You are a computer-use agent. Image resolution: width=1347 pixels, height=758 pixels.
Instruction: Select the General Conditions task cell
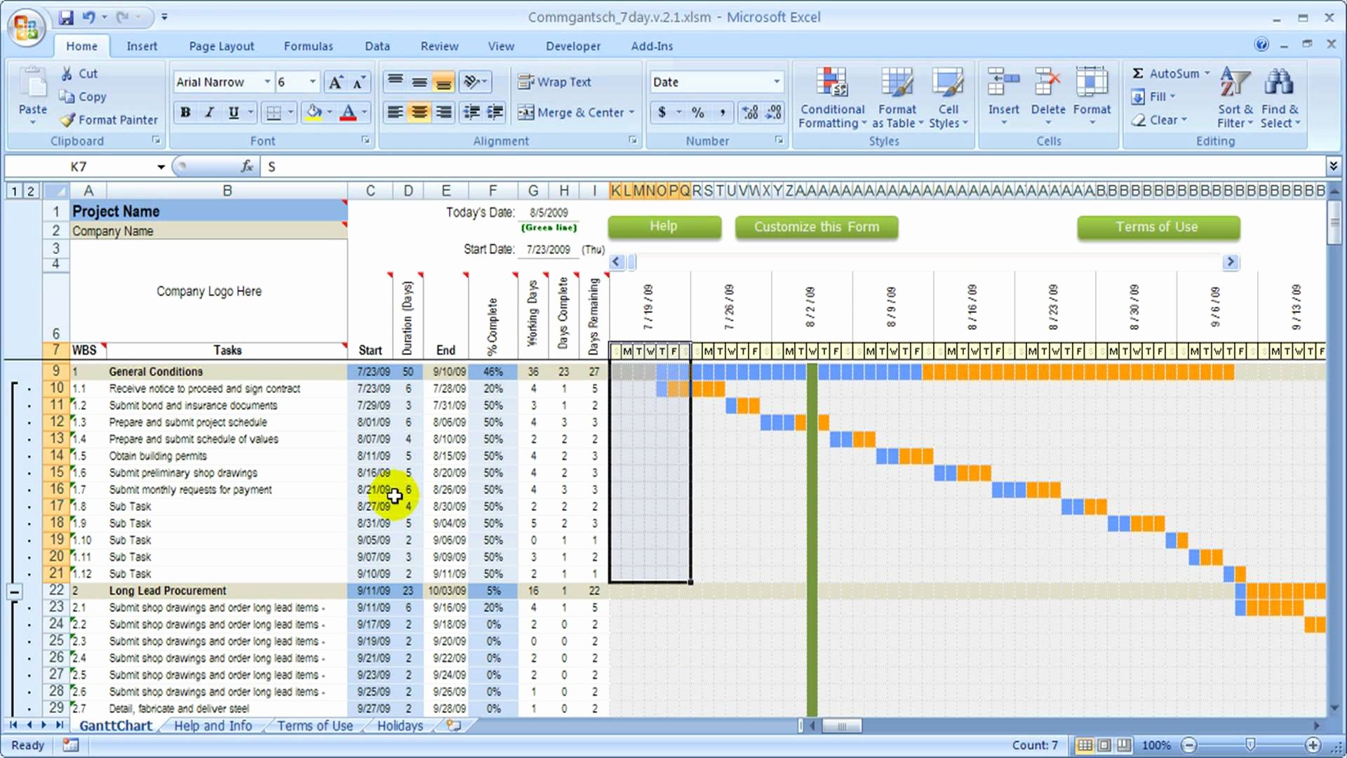[x=227, y=372]
